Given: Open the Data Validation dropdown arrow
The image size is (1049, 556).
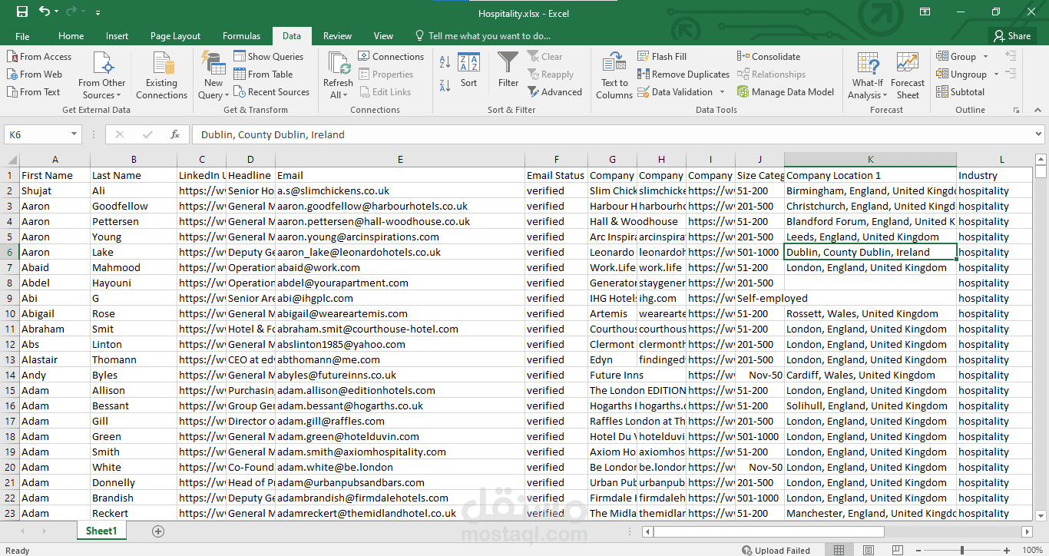Looking at the screenshot, I should 722,92.
